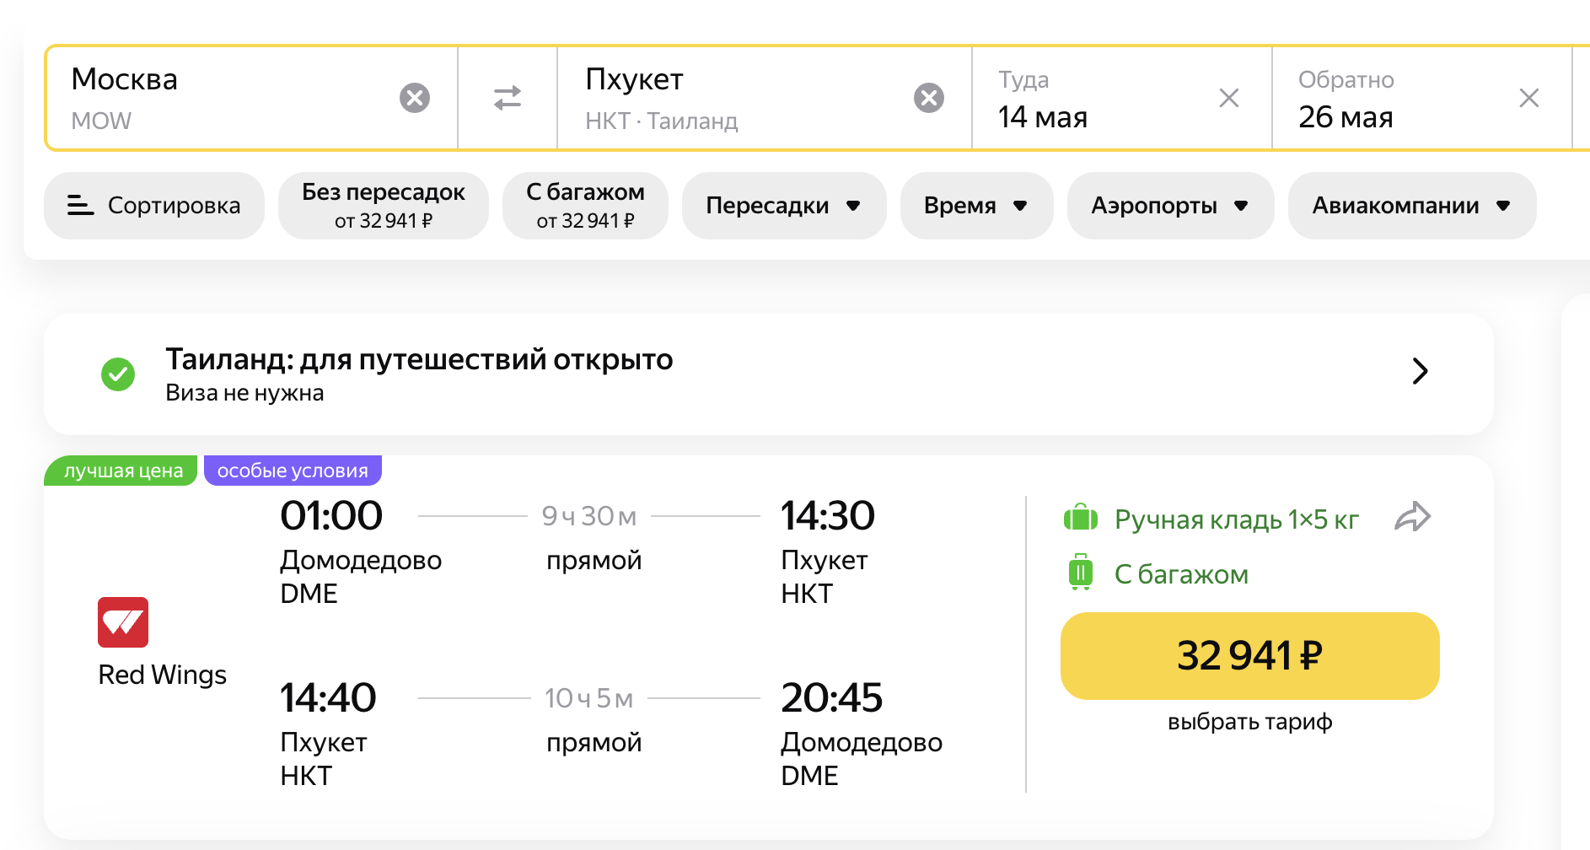Viewport: 1590px width, 850px height.
Task: Toggle the С багажом filter
Action: click(585, 206)
